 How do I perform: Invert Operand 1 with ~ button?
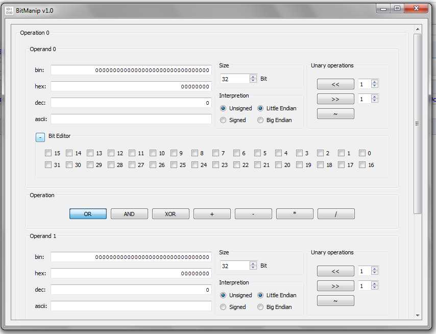(x=335, y=301)
